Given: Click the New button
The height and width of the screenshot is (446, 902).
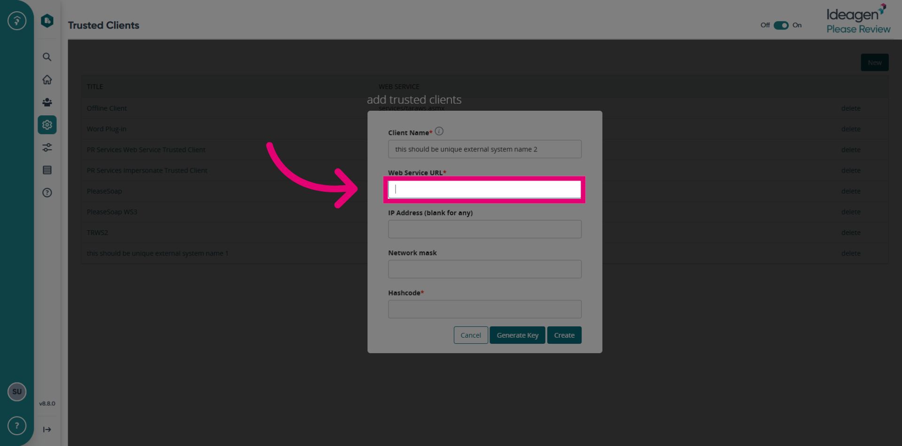Looking at the screenshot, I should pos(874,62).
